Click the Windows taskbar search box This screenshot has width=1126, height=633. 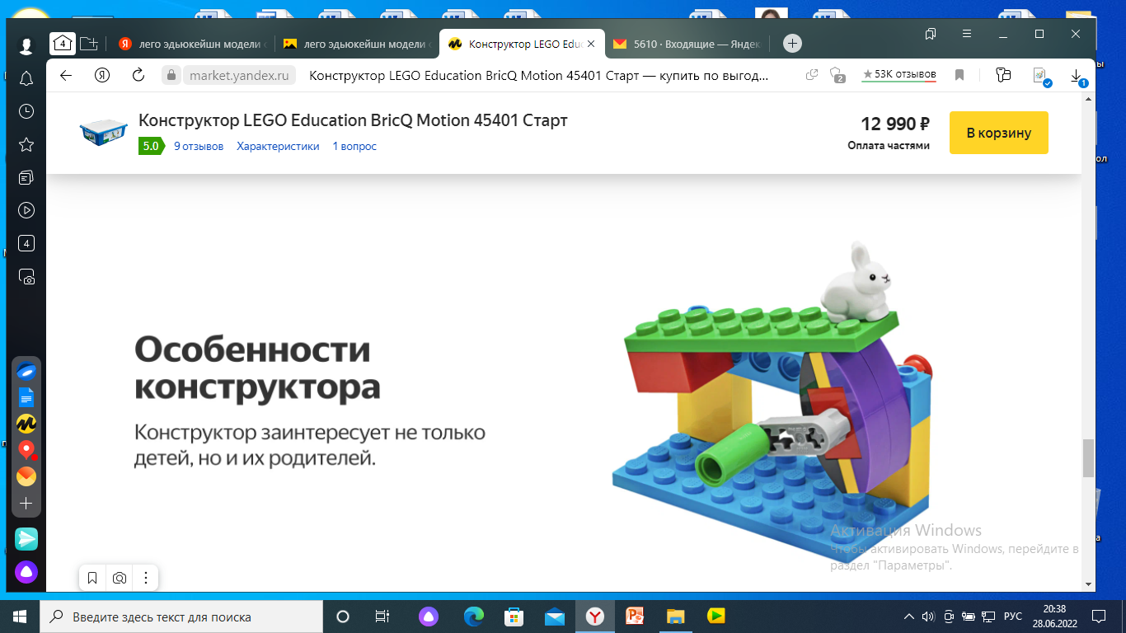pyautogui.click(x=181, y=616)
